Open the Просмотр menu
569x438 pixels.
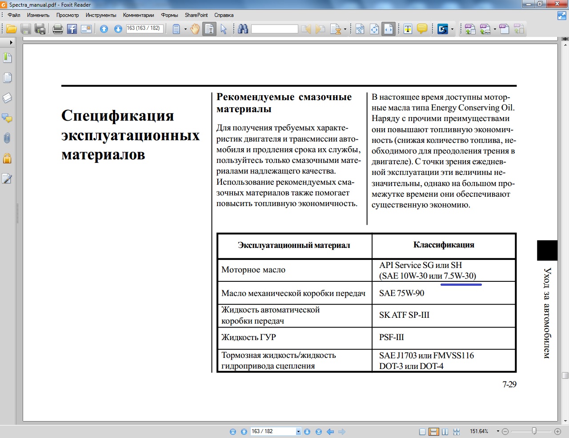pyautogui.click(x=68, y=15)
